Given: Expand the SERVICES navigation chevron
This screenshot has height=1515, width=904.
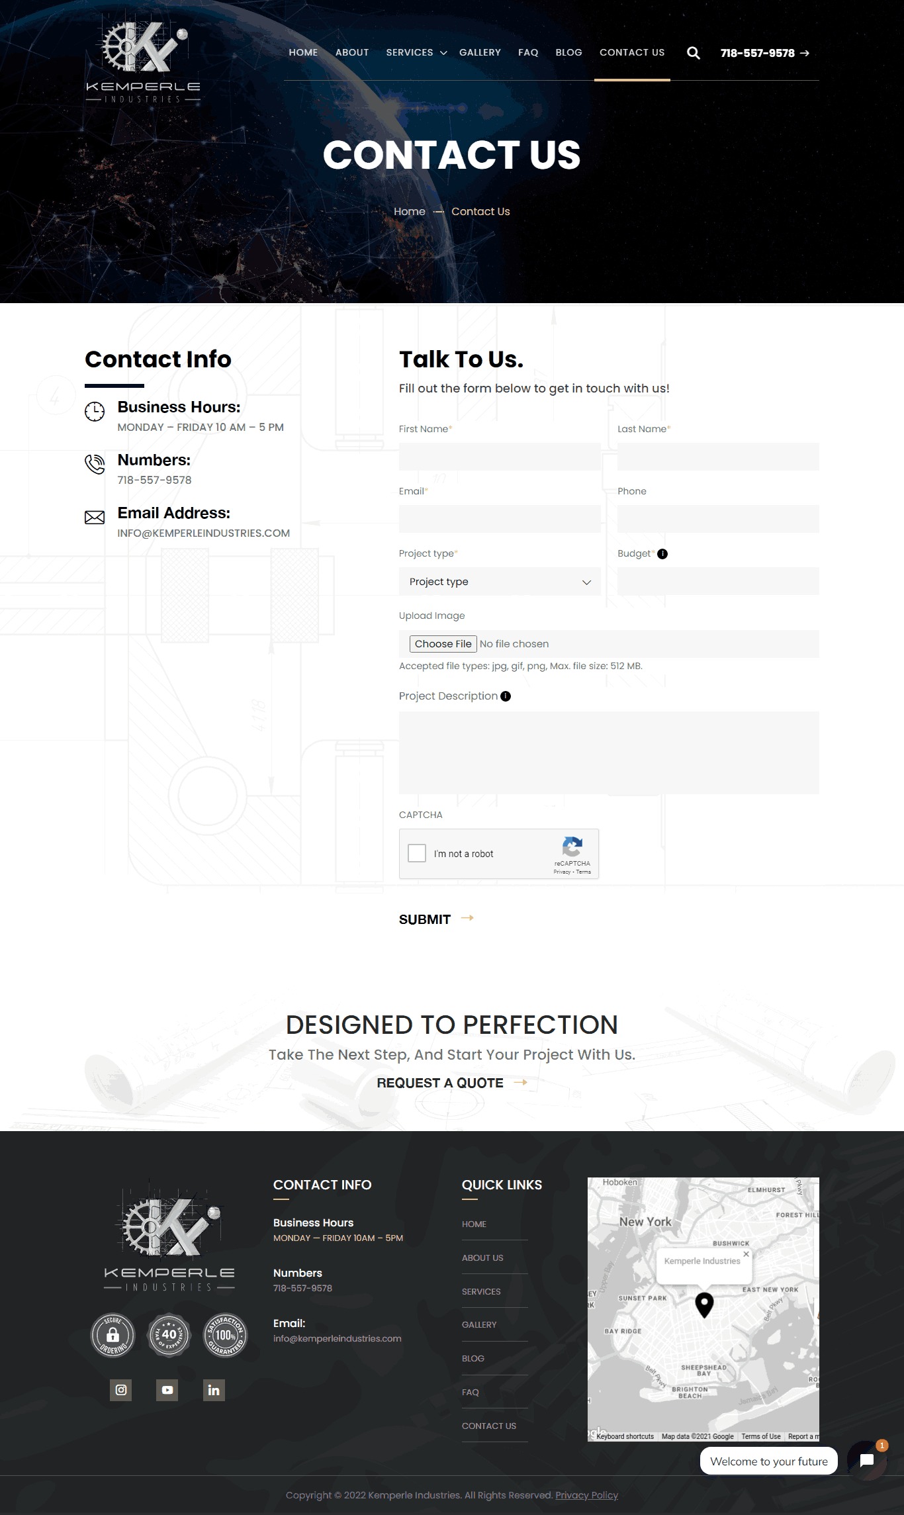Looking at the screenshot, I should (x=443, y=53).
